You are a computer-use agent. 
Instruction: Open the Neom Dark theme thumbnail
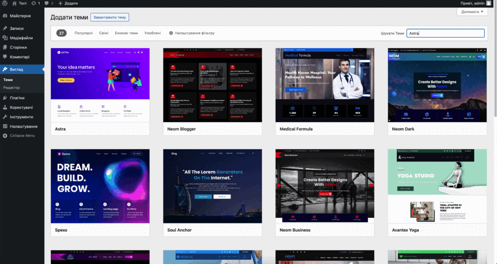[437, 85]
